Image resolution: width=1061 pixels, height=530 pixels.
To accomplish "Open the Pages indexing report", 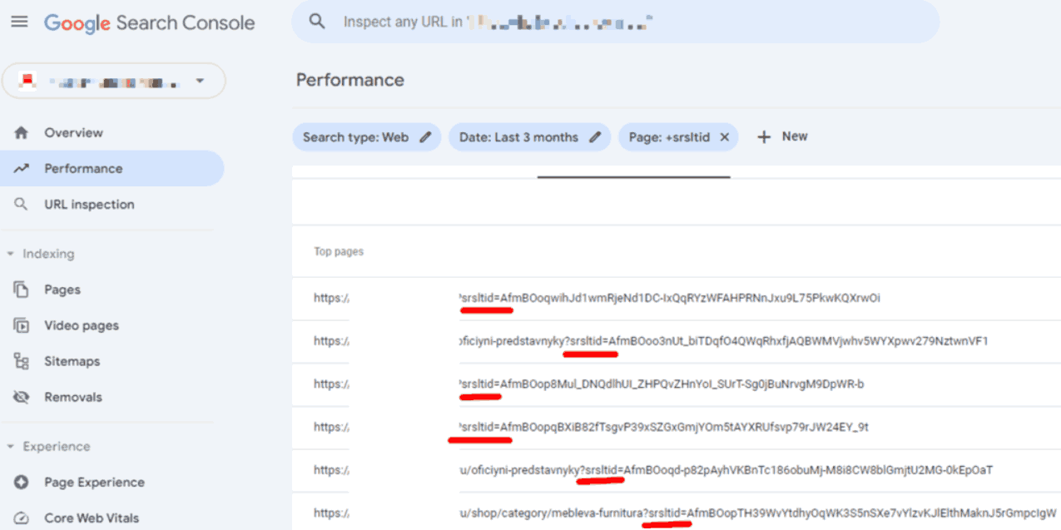I will pyautogui.click(x=62, y=290).
